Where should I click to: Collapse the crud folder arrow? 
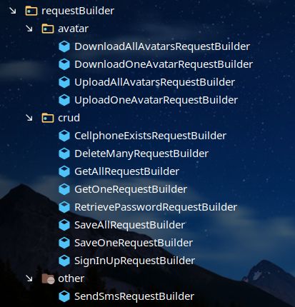pyautogui.click(x=29, y=118)
